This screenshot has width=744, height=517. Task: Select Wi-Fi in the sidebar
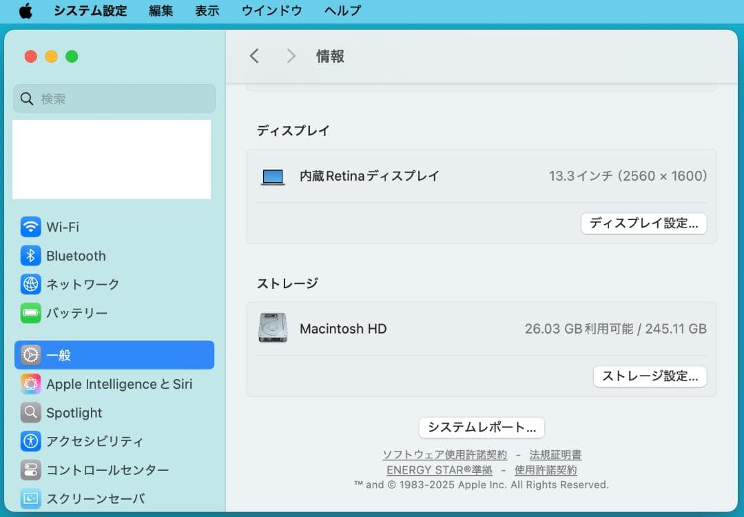[30, 227]
